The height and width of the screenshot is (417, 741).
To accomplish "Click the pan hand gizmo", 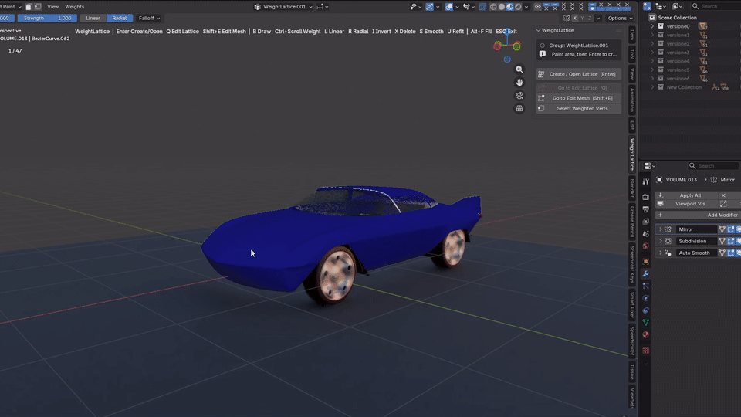I will (x=519, y=83).
